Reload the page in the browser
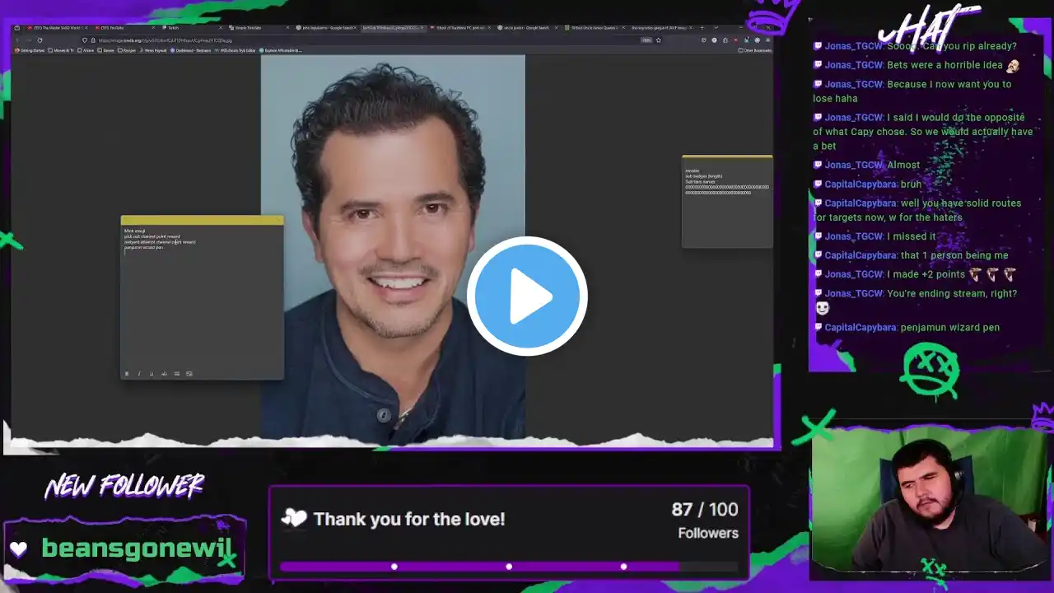Viewport: 1054px width, 593px height. pos(40,40)
